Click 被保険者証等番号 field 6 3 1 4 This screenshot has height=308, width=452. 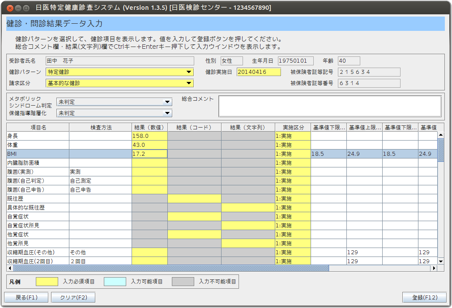point(369,83)
